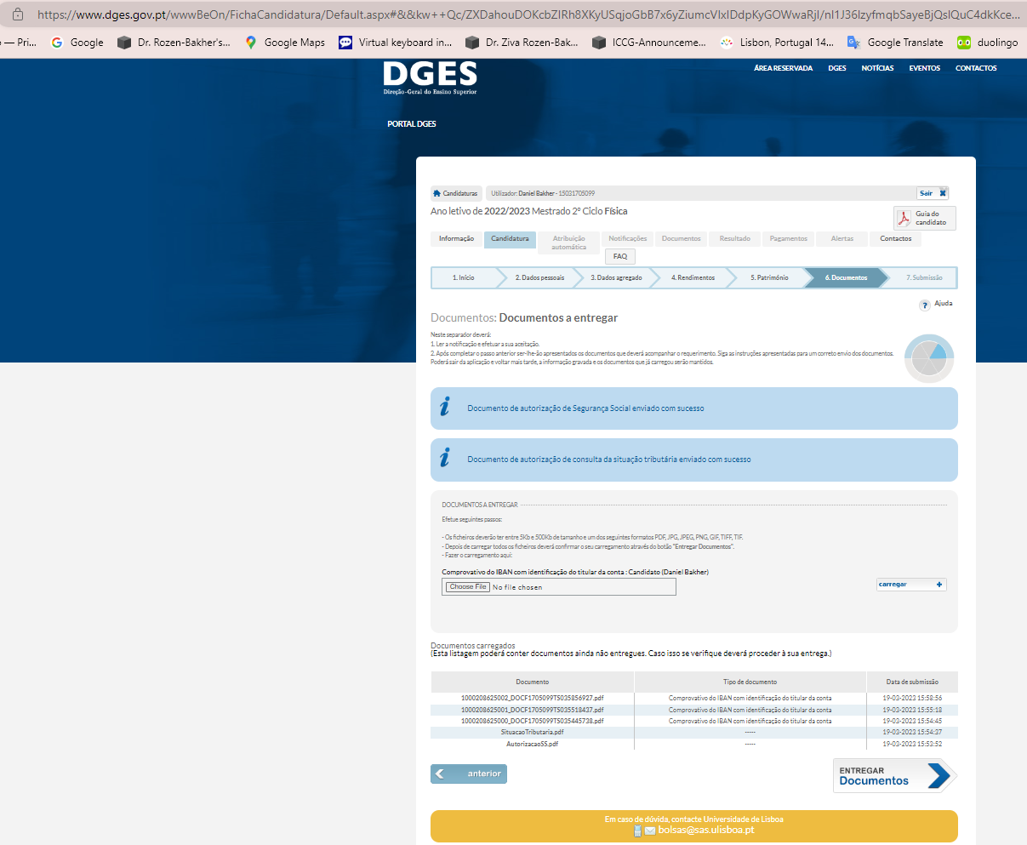1027x845 pixels.
Task: Select step 6. Documentos
Action: (846, 277)
